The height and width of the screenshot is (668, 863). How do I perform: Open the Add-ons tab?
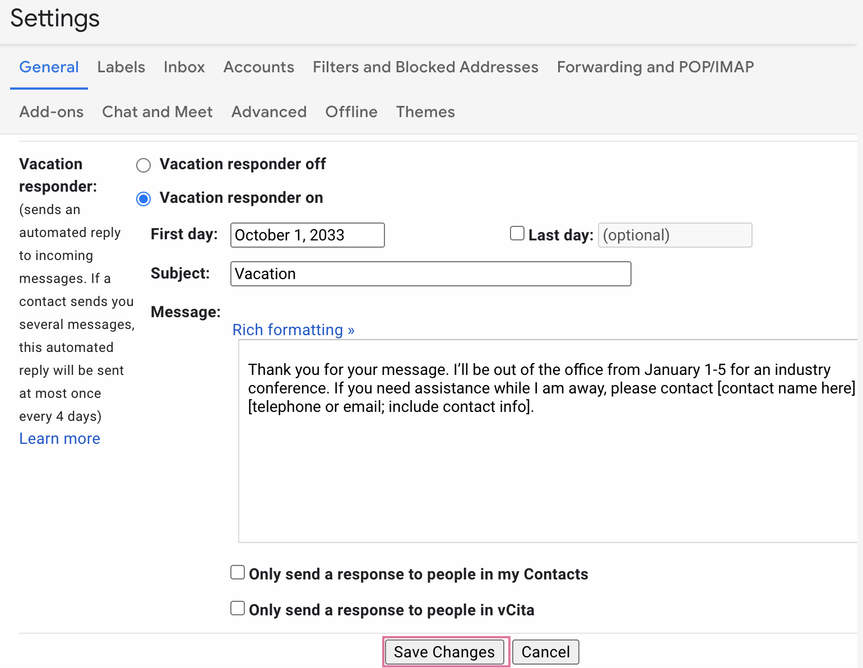point(51,112)
